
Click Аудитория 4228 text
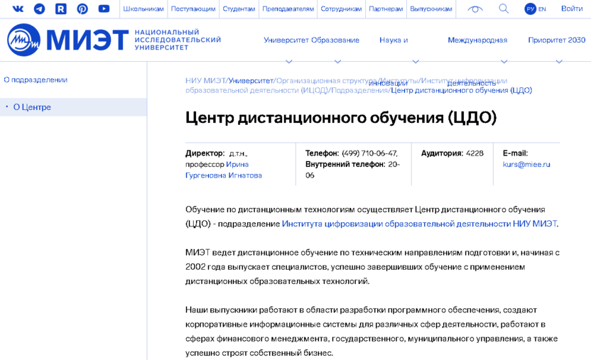[x=452, y=153]
